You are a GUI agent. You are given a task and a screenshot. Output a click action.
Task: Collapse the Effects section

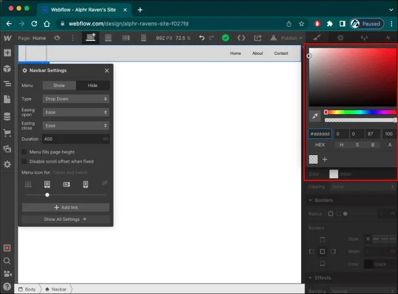[x=310, y=278]
